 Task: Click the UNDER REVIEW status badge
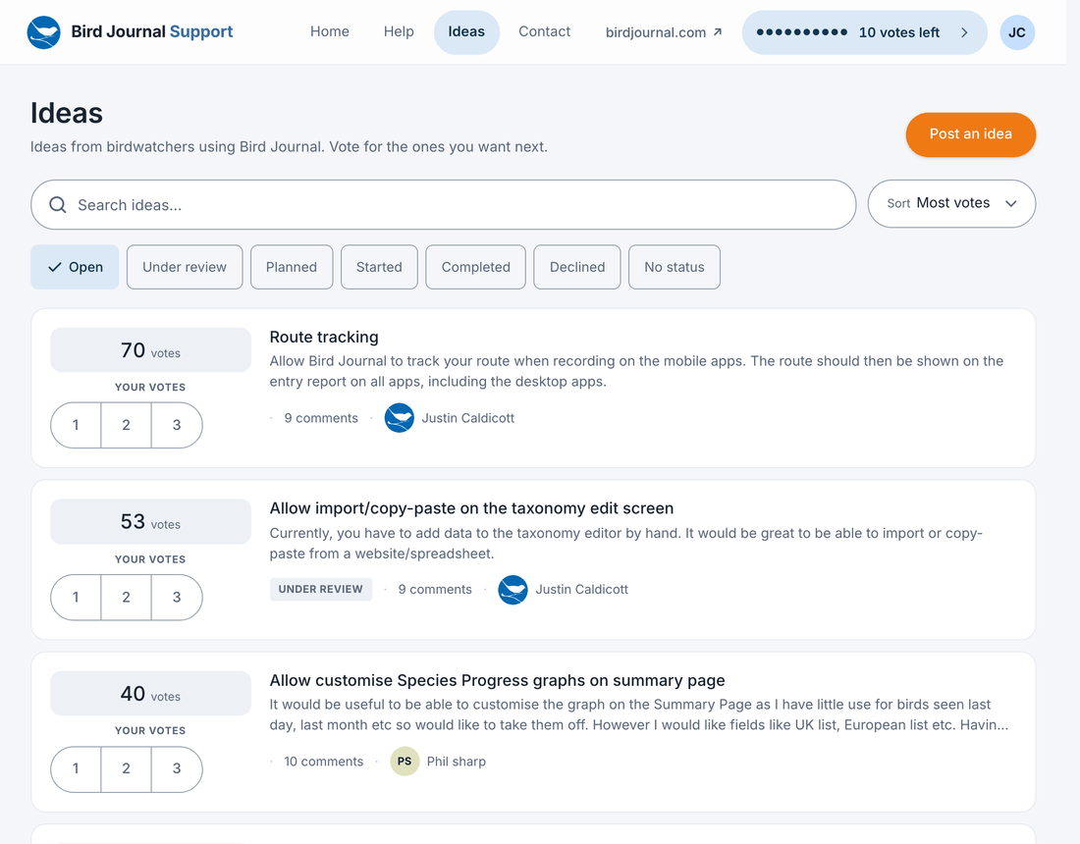[x=320, y=589]
